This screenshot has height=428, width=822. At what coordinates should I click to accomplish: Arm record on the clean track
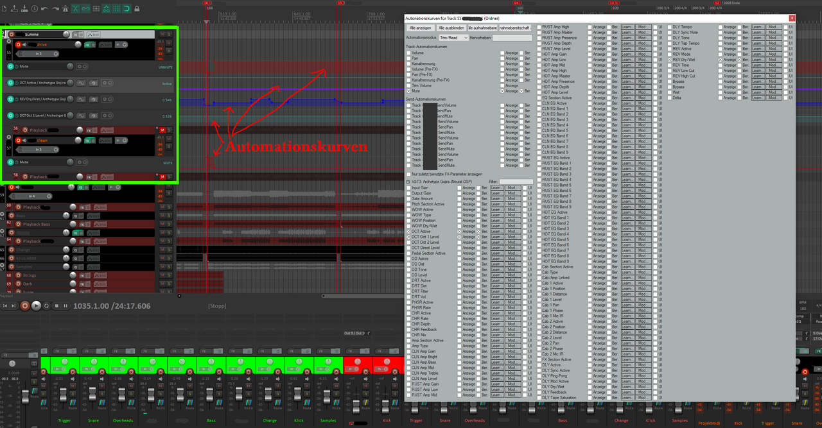(18, 141)
